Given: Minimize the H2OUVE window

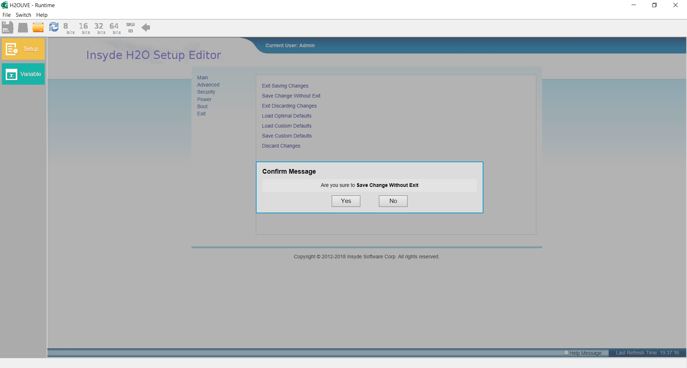Looking at the screenshot, I should pyautogui.click(x=634, y=5).
